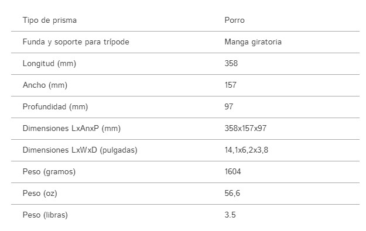Viewport: 366px width, 231px height.
Task: Select 'Funda y soporte para trípode' label
Action: [x=76, y=42]
